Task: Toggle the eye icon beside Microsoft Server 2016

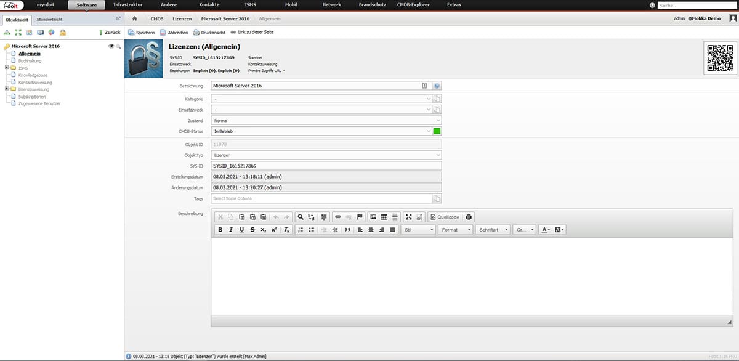Action: click(x=111, y=46)
